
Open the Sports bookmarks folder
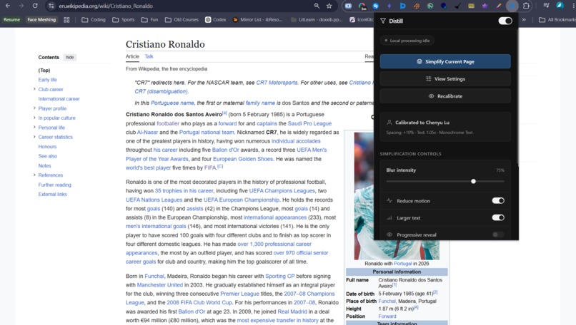(x=124, y=20)
